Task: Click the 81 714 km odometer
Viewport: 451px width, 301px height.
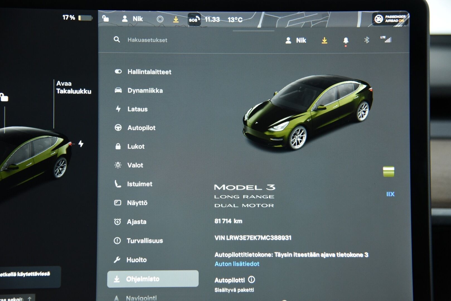Action: 228,221
